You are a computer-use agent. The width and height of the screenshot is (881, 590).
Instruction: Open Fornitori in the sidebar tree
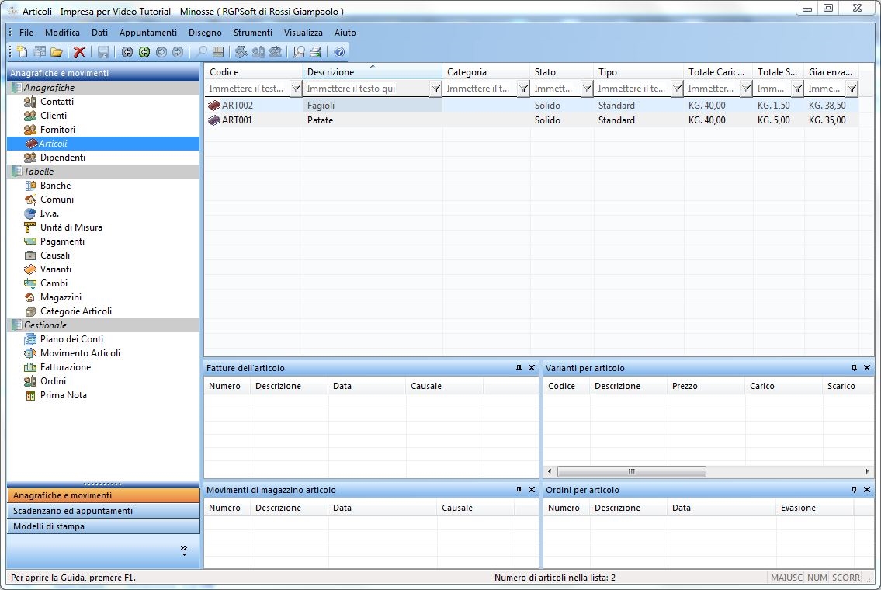pos(57,130)
